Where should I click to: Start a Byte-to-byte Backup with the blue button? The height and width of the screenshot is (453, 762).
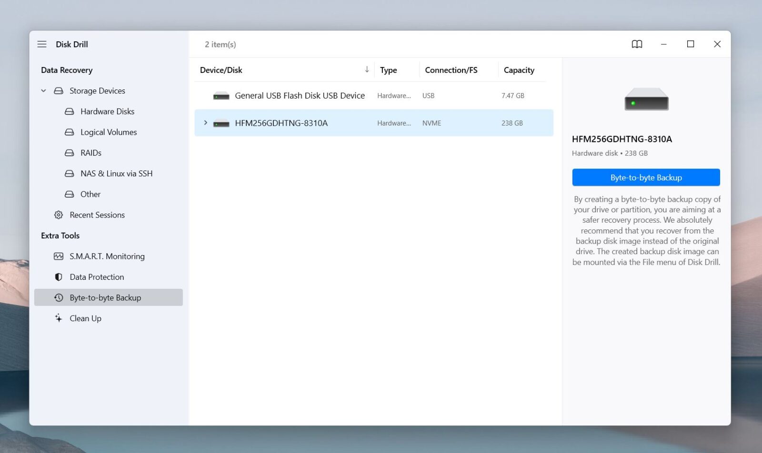[x=646, y=177]
